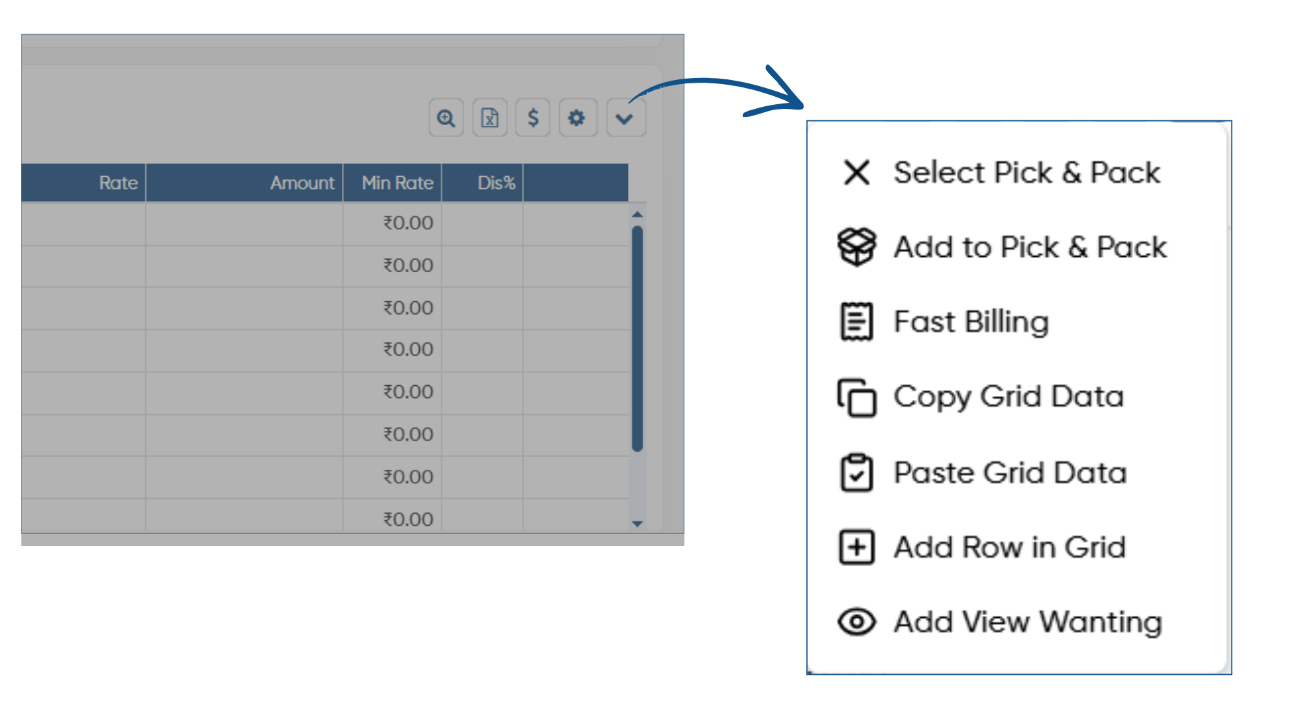Click the clipboard icon for Paste Grid Data
Image resolution: width=1292 pixels, height=726 pixels.
pyautogui.click(x=857, y=473)
